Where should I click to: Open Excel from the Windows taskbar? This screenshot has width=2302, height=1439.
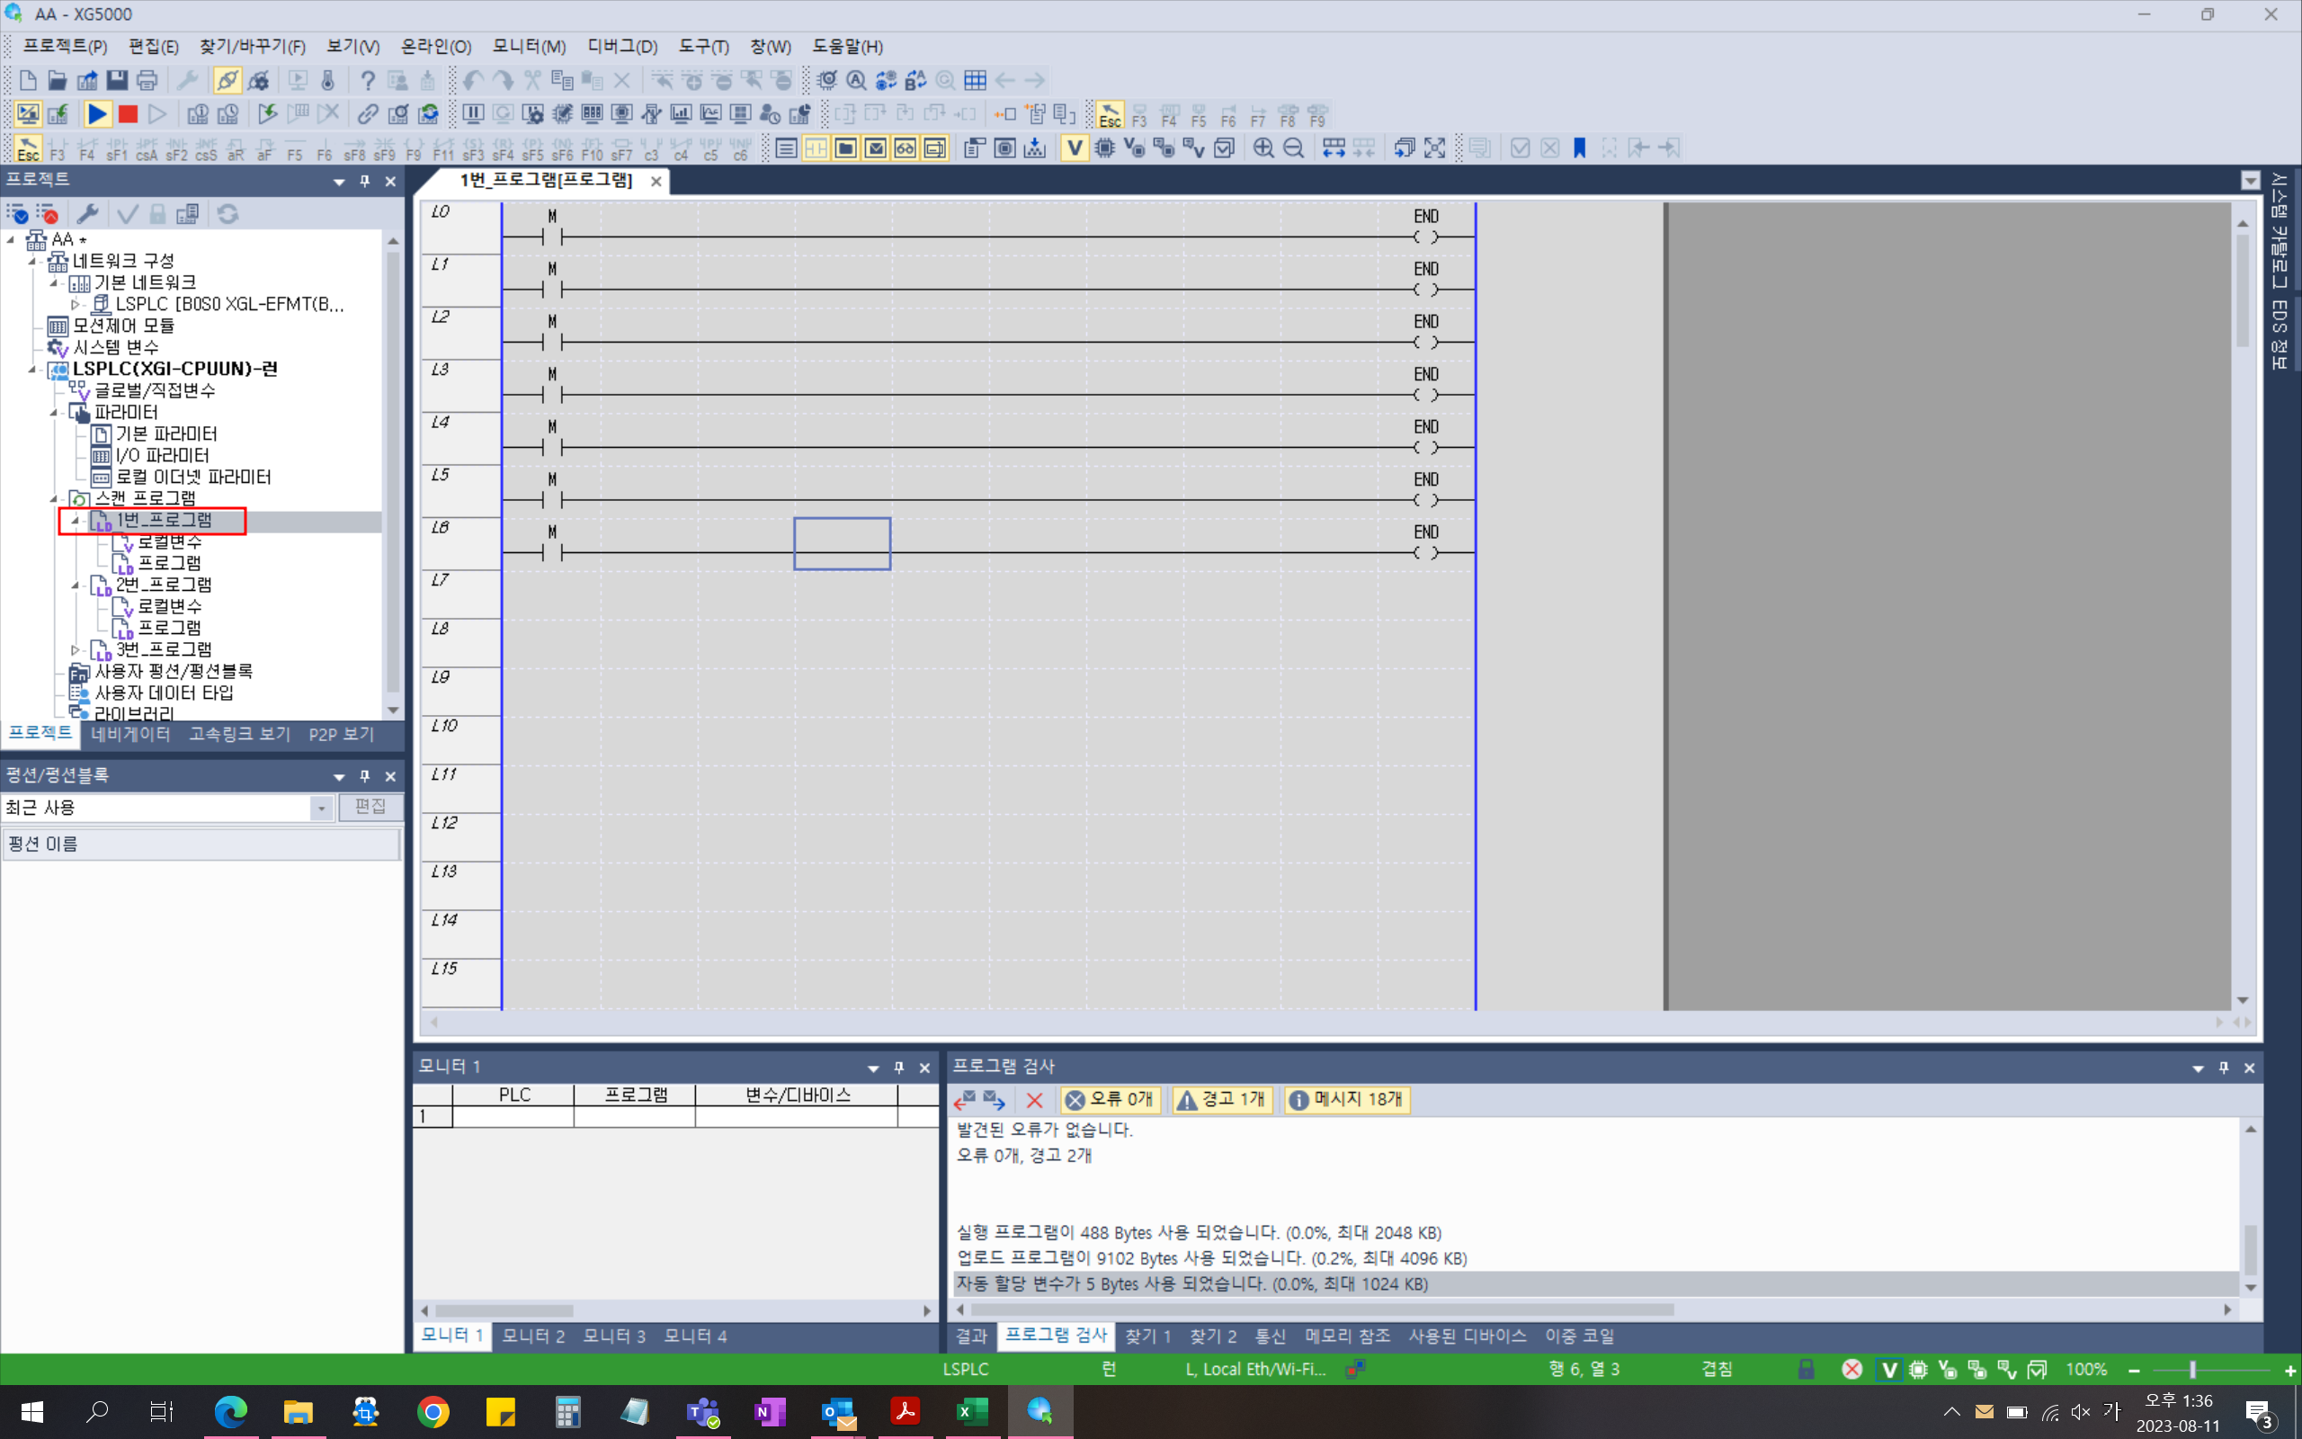coord(970,1411)
